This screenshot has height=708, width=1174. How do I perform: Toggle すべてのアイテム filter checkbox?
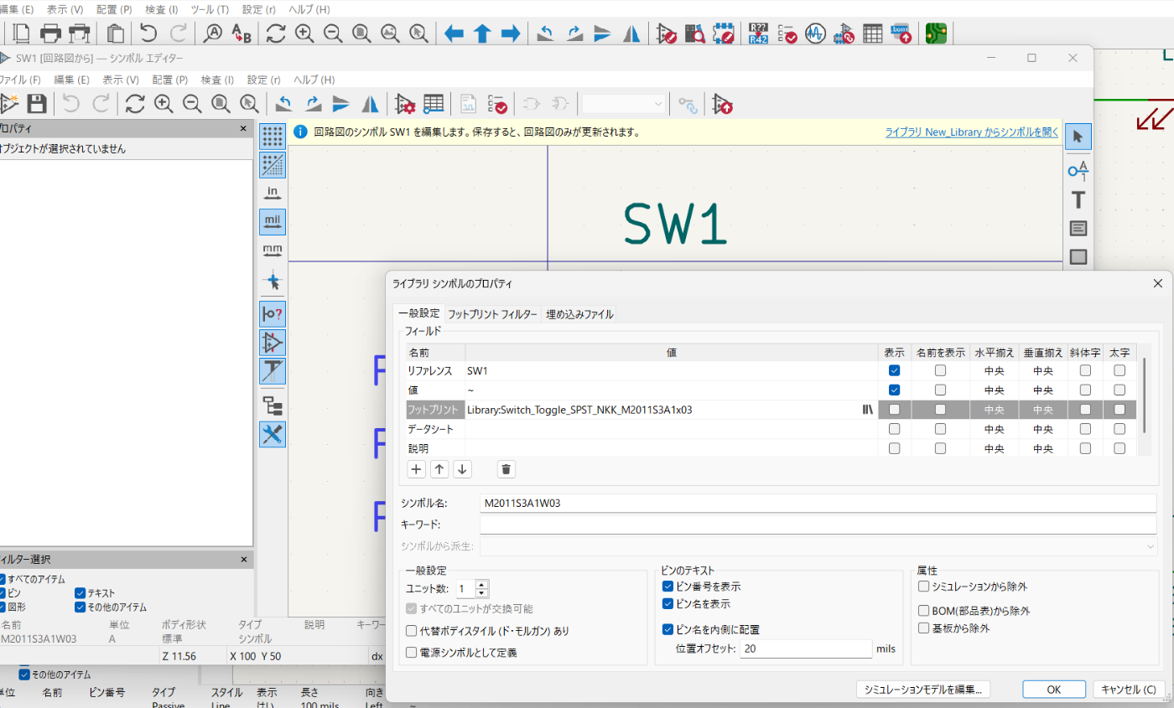1,579
